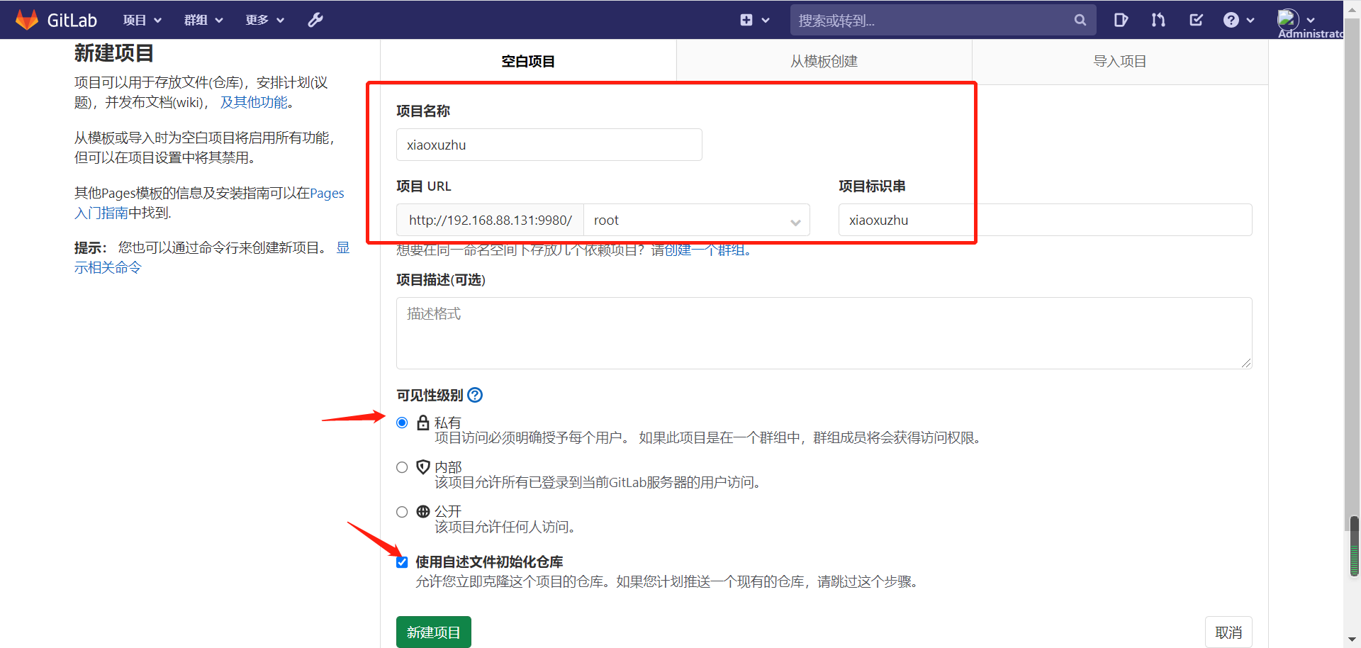Click the green 新建项目 button

pyautogui.click(x=434, y=632)
